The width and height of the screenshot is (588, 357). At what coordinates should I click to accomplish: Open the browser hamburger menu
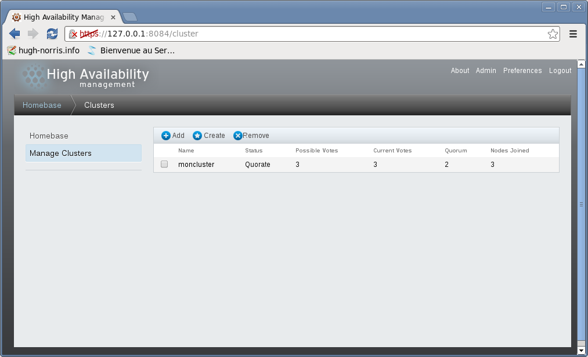[573, 34]
